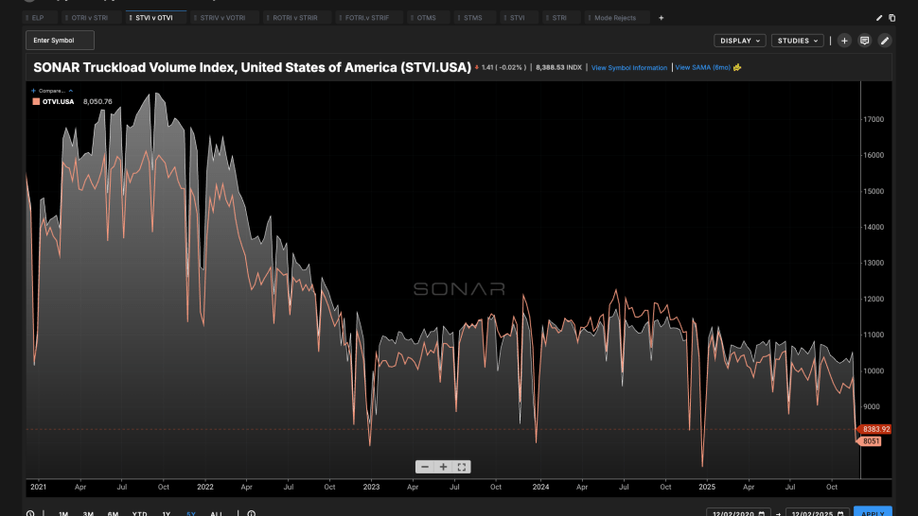
Task: Click the 17000 y-axis label
Action: pos(874,119)
